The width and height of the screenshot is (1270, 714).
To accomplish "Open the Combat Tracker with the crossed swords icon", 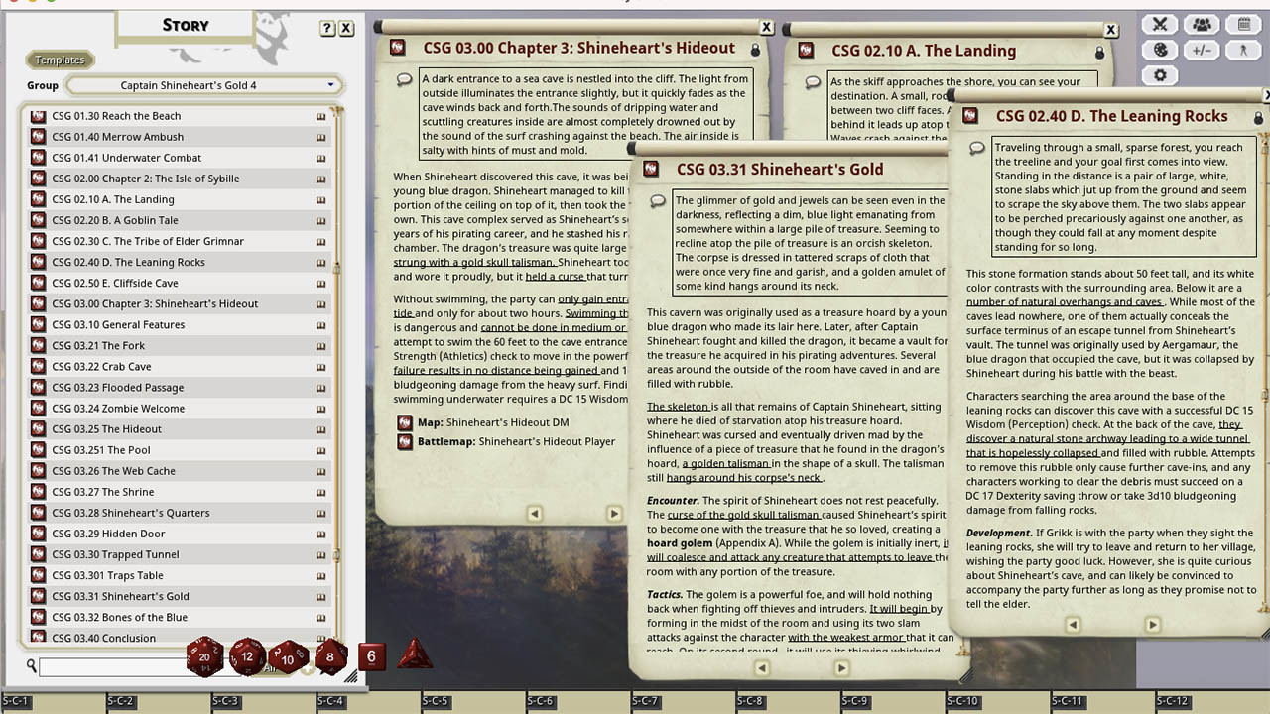I will [1159, 24].
